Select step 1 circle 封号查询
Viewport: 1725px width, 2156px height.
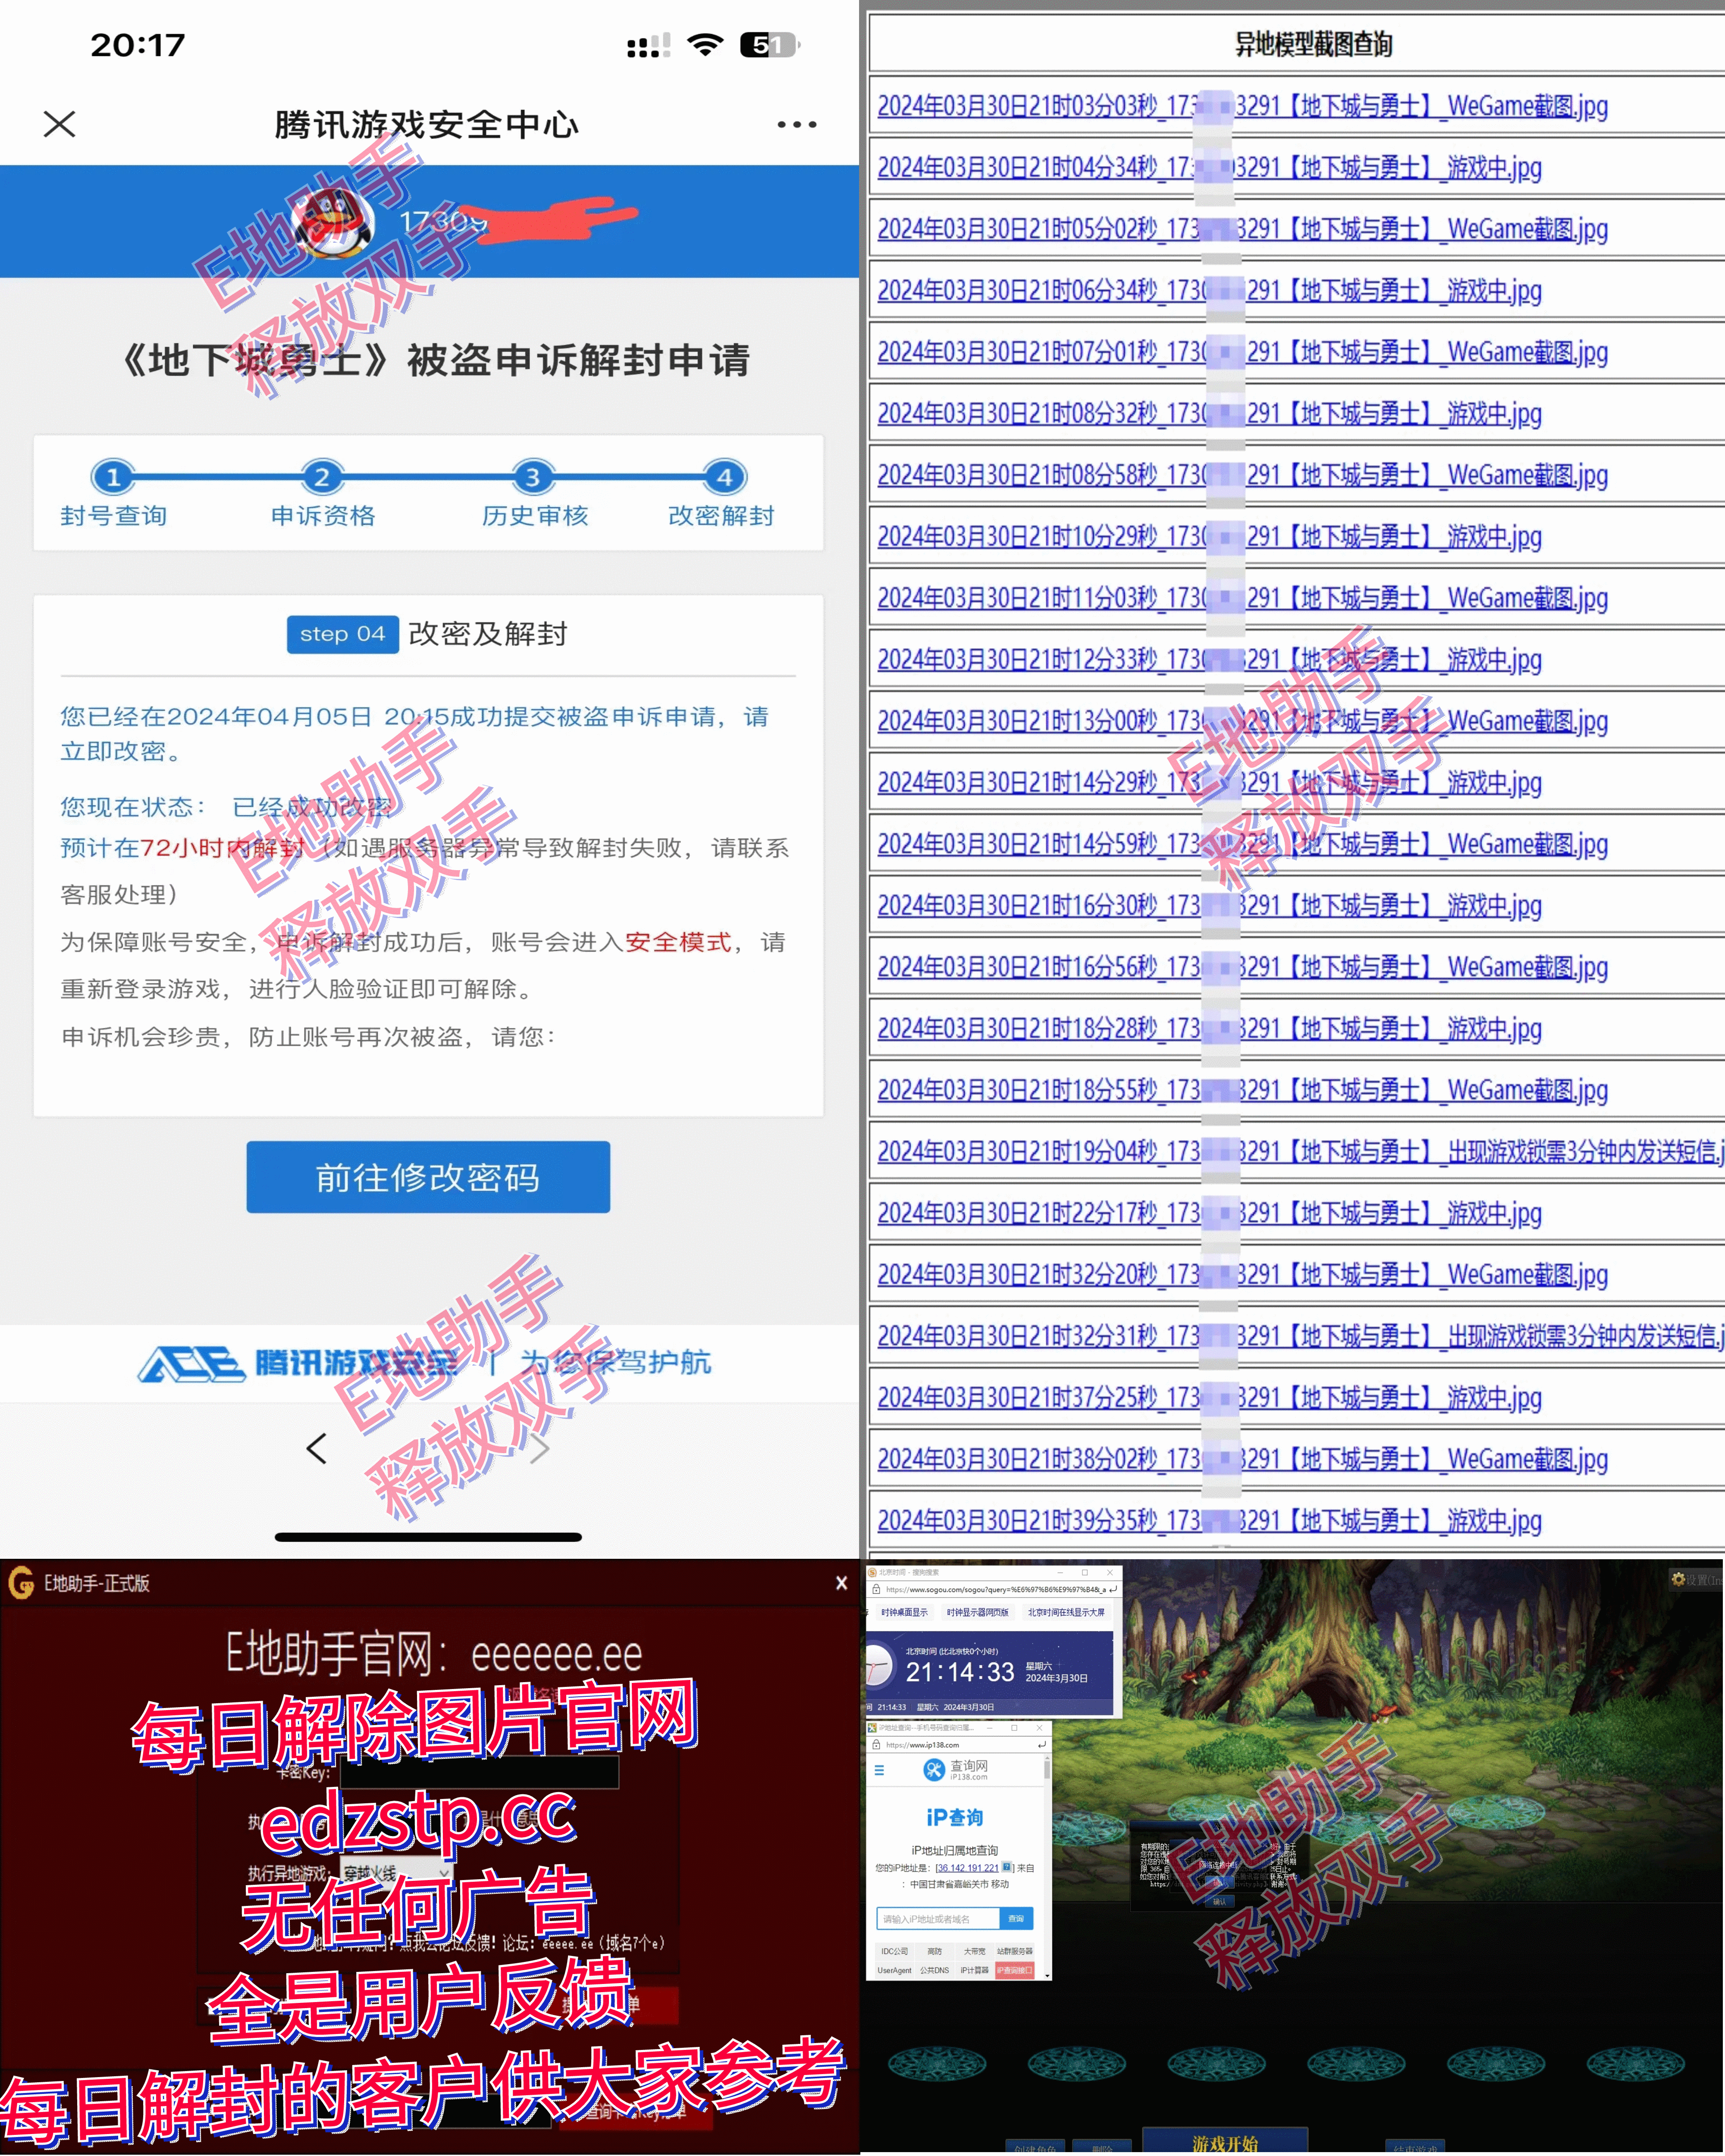[113, 477]
